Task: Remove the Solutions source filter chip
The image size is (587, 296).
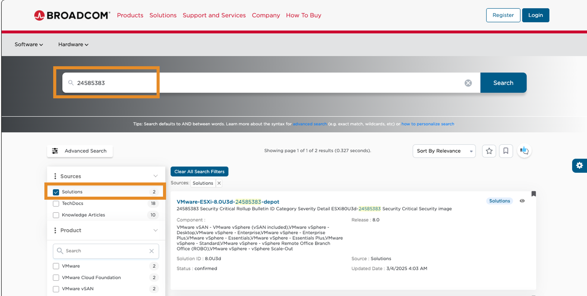Action: [219, 183]
